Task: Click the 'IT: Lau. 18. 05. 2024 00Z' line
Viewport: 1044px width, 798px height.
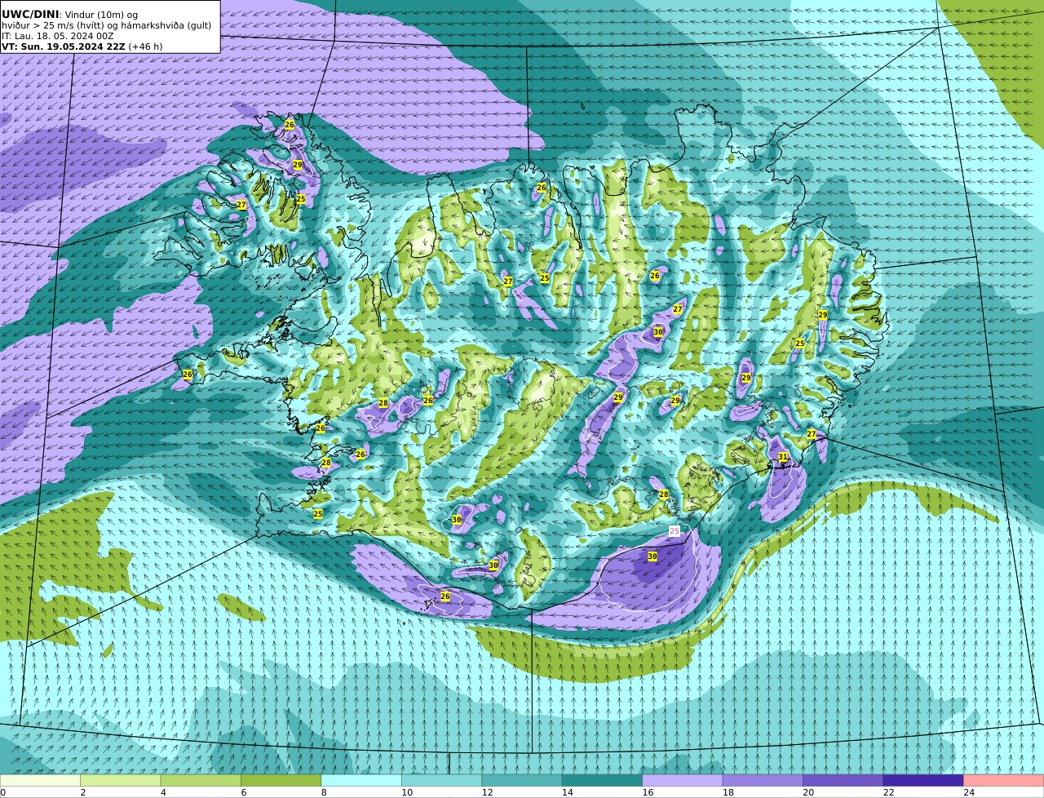Action: pyautogui.click(x=57, y=36)
